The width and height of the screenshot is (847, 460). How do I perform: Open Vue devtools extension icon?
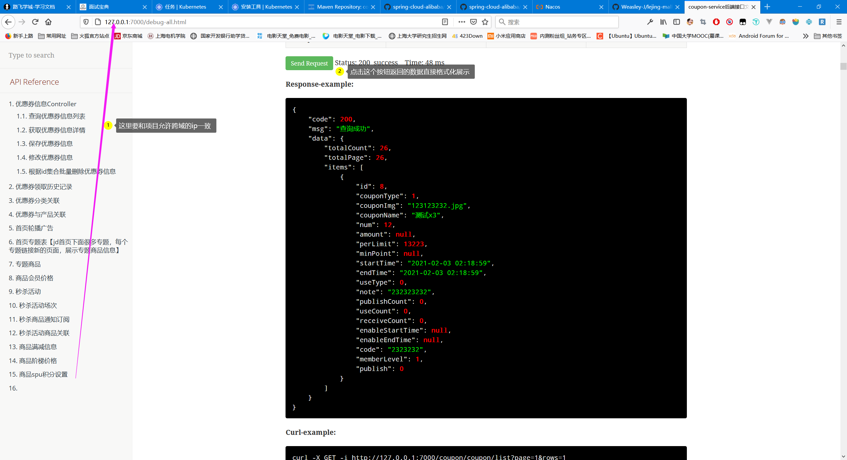coord(769,22)
